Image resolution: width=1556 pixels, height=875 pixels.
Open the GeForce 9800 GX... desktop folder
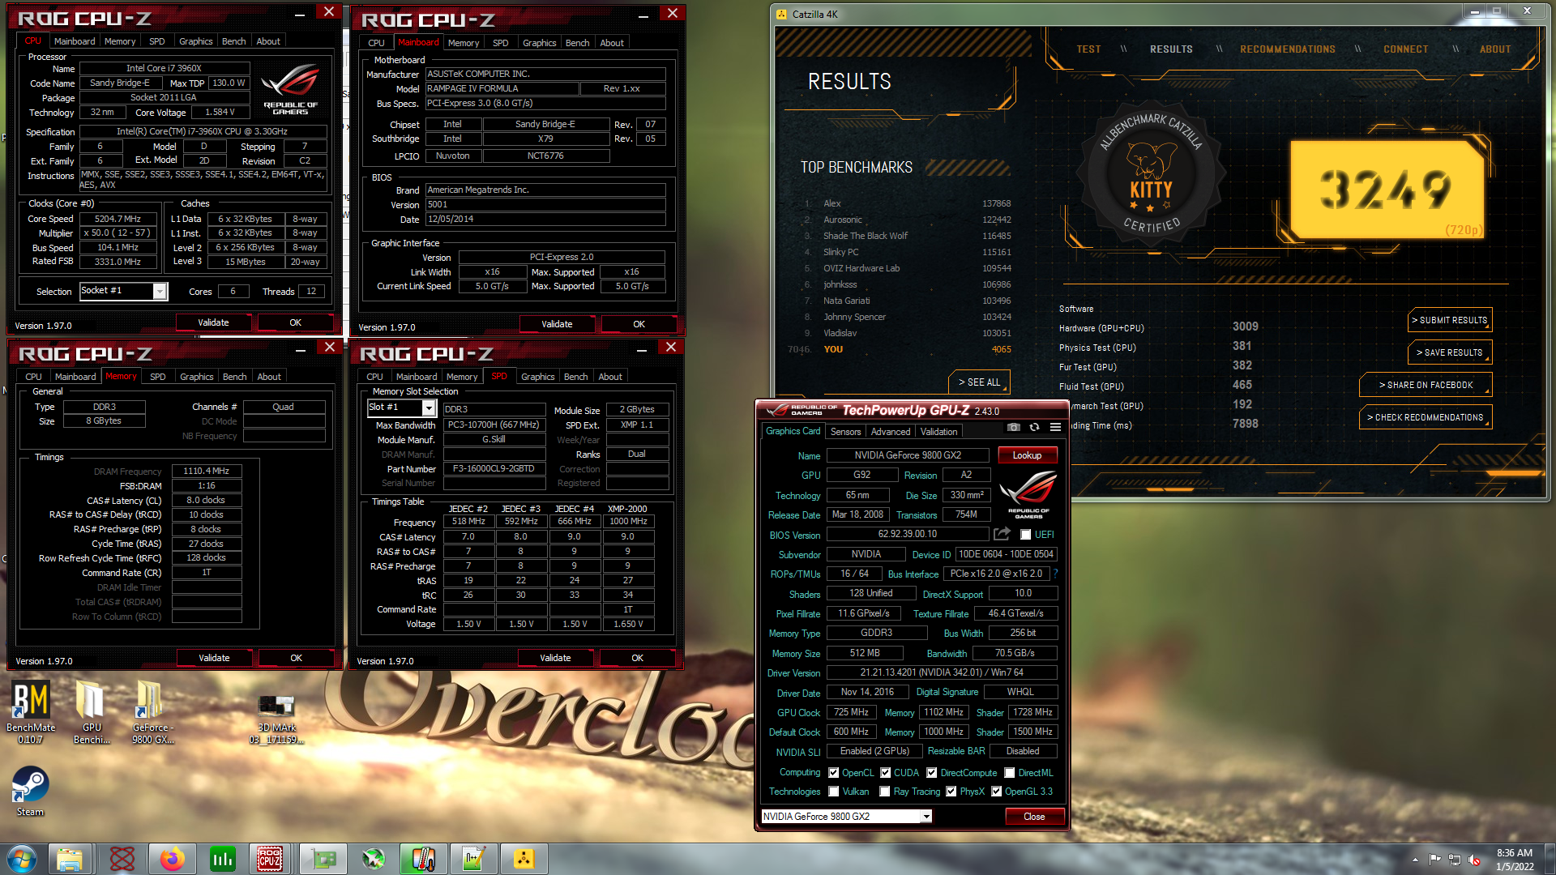(x=153, y=711)
